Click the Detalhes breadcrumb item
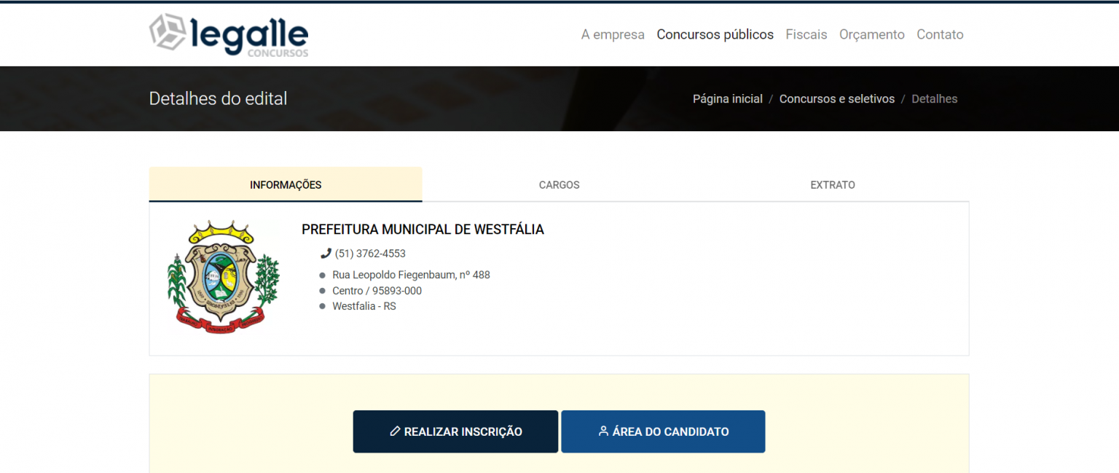Screen dimensions: 1119x473 coord(934,99)
